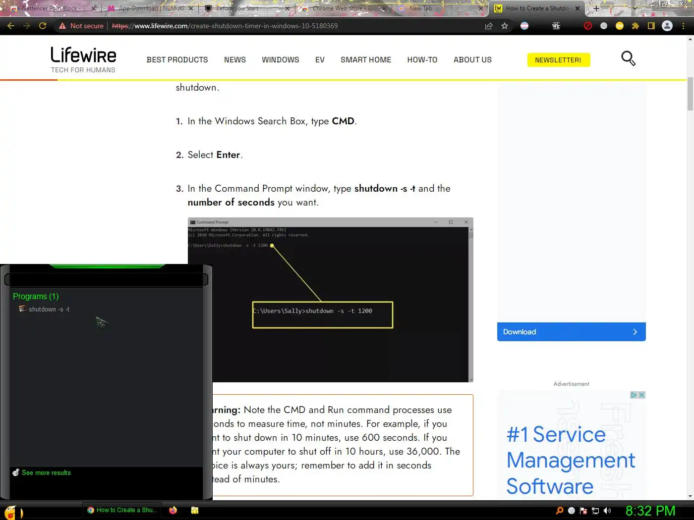Open the network tray icon
The height and width of the screenshot is (520, 694).
595,511
